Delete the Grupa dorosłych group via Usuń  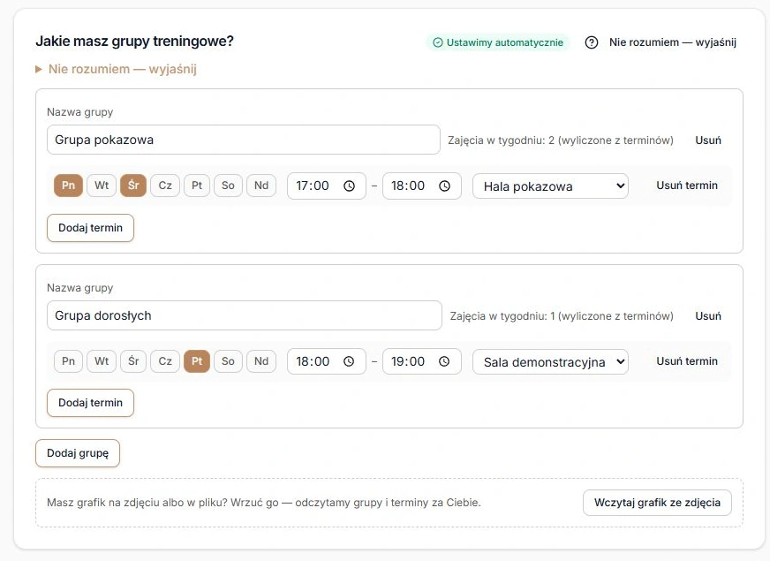[x=708, y=316]
